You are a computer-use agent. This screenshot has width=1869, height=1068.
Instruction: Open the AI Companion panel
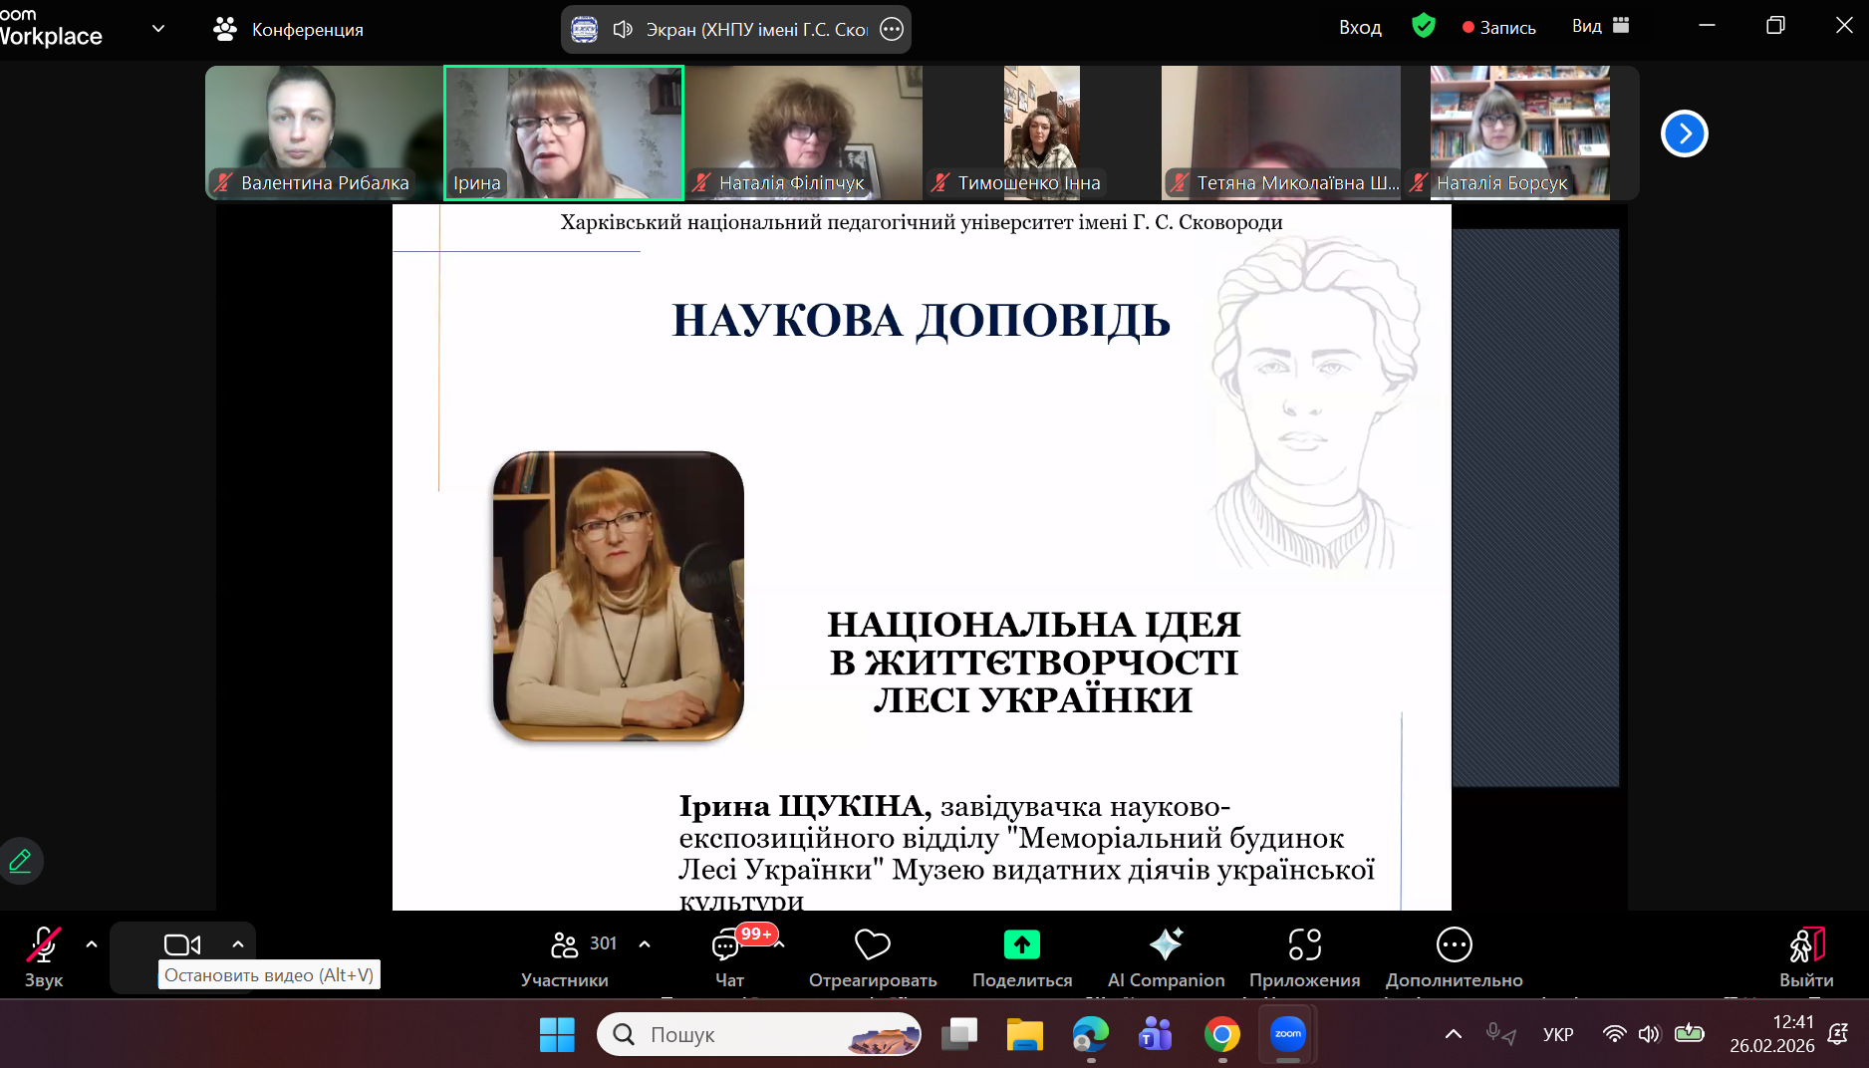pos(1166,956)
